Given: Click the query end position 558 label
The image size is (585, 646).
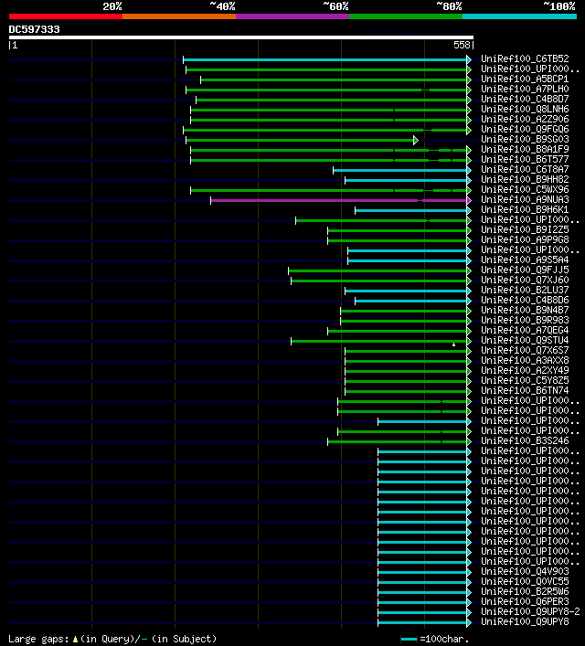Looking at the screenshot, I should [x=462, y=46].
